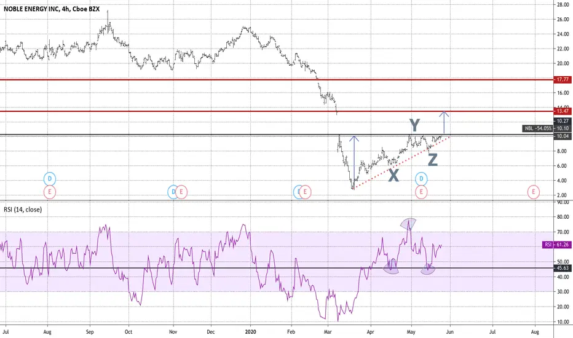
Task: Click the red dotted trendline
Action: point(400,163)
